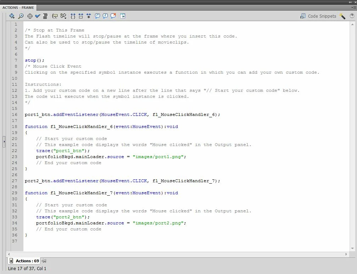Click the text fl_MouseClickHandler_6 on the function line
Image resolution: width=357 pixels, height=274 pixels.
click(x=82, y=127)
